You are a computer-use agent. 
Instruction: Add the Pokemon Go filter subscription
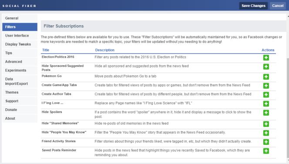266,77
